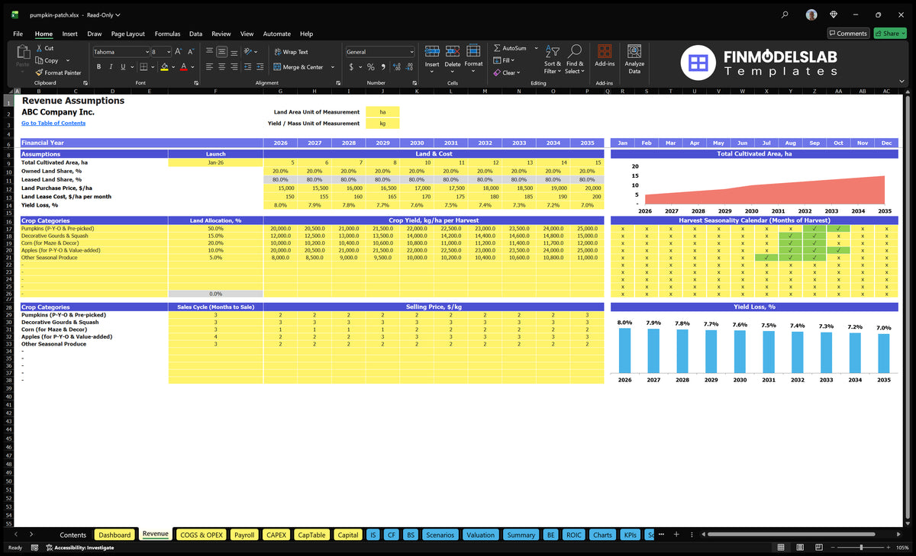
Task: Toggle bold formatting
Action: 99,67
